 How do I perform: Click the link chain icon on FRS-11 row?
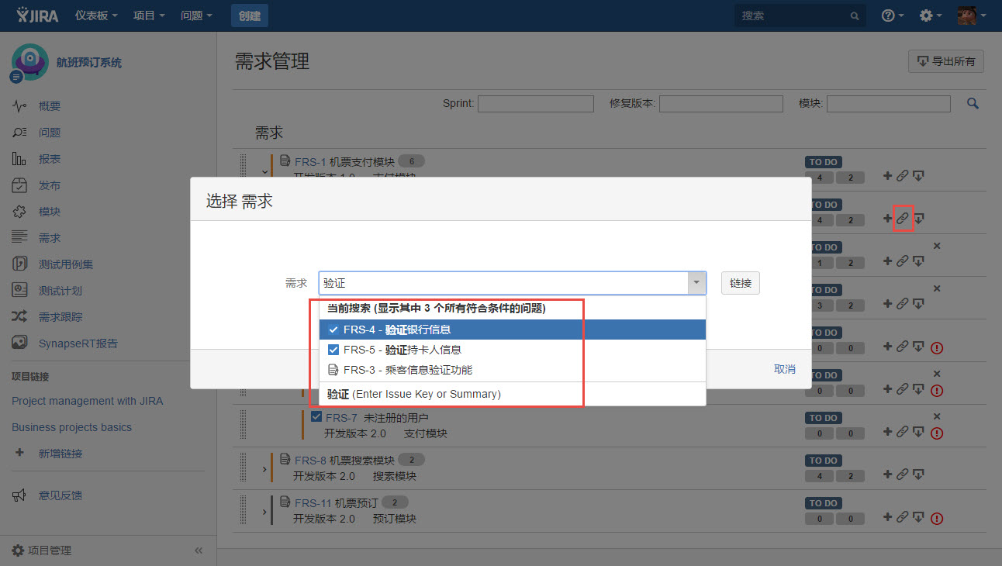click(x=902, y=517)
